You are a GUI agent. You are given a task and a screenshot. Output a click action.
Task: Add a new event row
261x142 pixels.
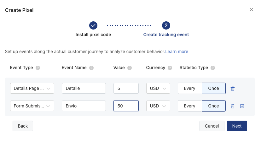(x=242, y=106)
